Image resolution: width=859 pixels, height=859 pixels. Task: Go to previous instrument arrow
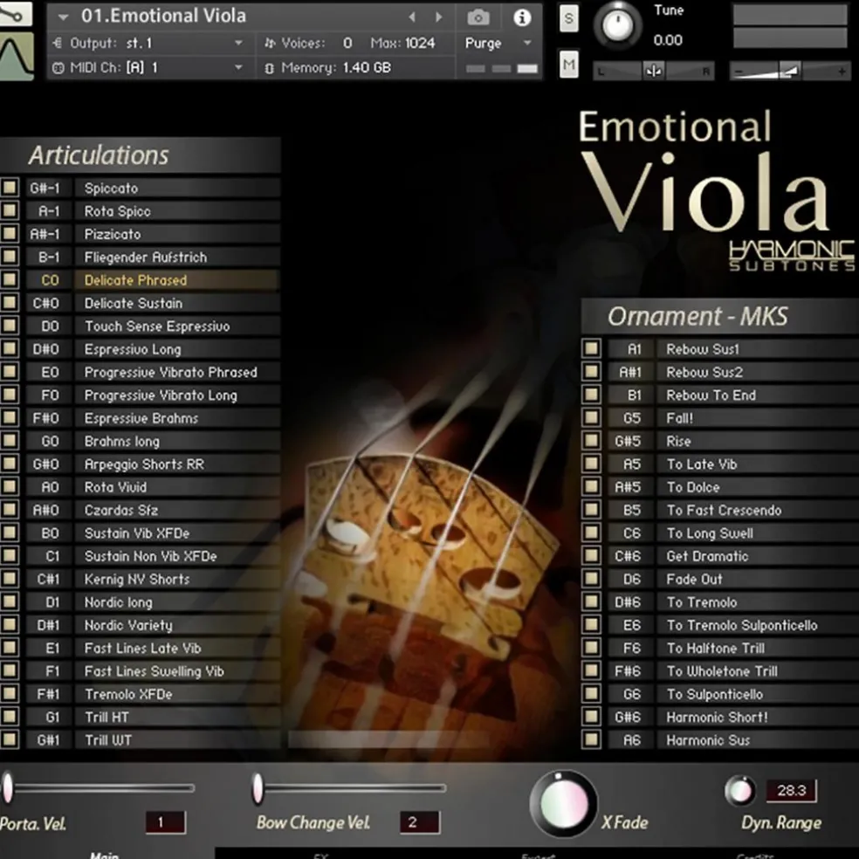pyautogui.click(x=412, y=17)
